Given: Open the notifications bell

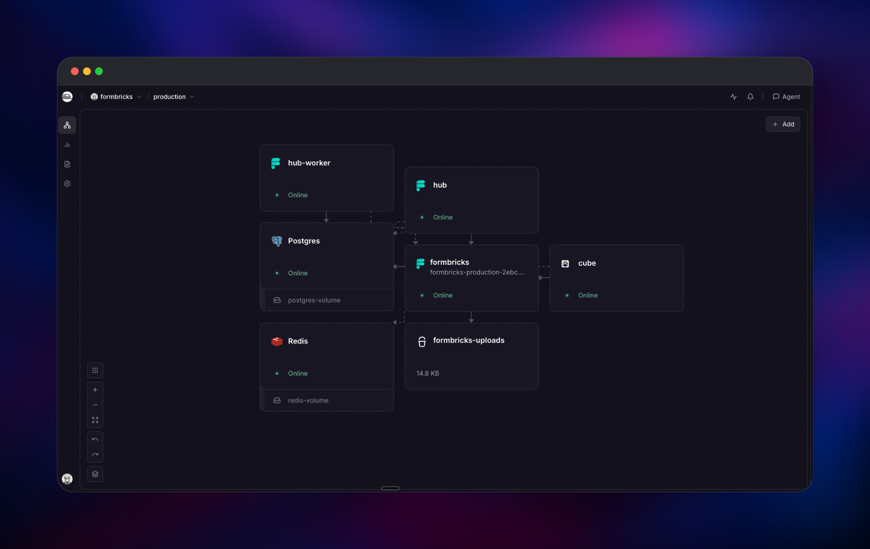Looking at the screenshot, I should click(x=750, y=97).
